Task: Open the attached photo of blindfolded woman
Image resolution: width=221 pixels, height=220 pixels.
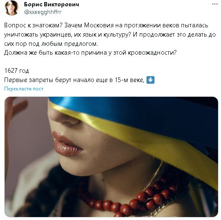Action: coord(111,156)
